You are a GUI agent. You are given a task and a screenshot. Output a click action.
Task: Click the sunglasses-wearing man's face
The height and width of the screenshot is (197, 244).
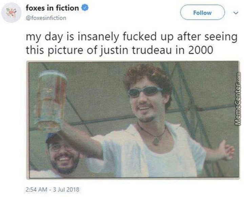pos(145,100)
